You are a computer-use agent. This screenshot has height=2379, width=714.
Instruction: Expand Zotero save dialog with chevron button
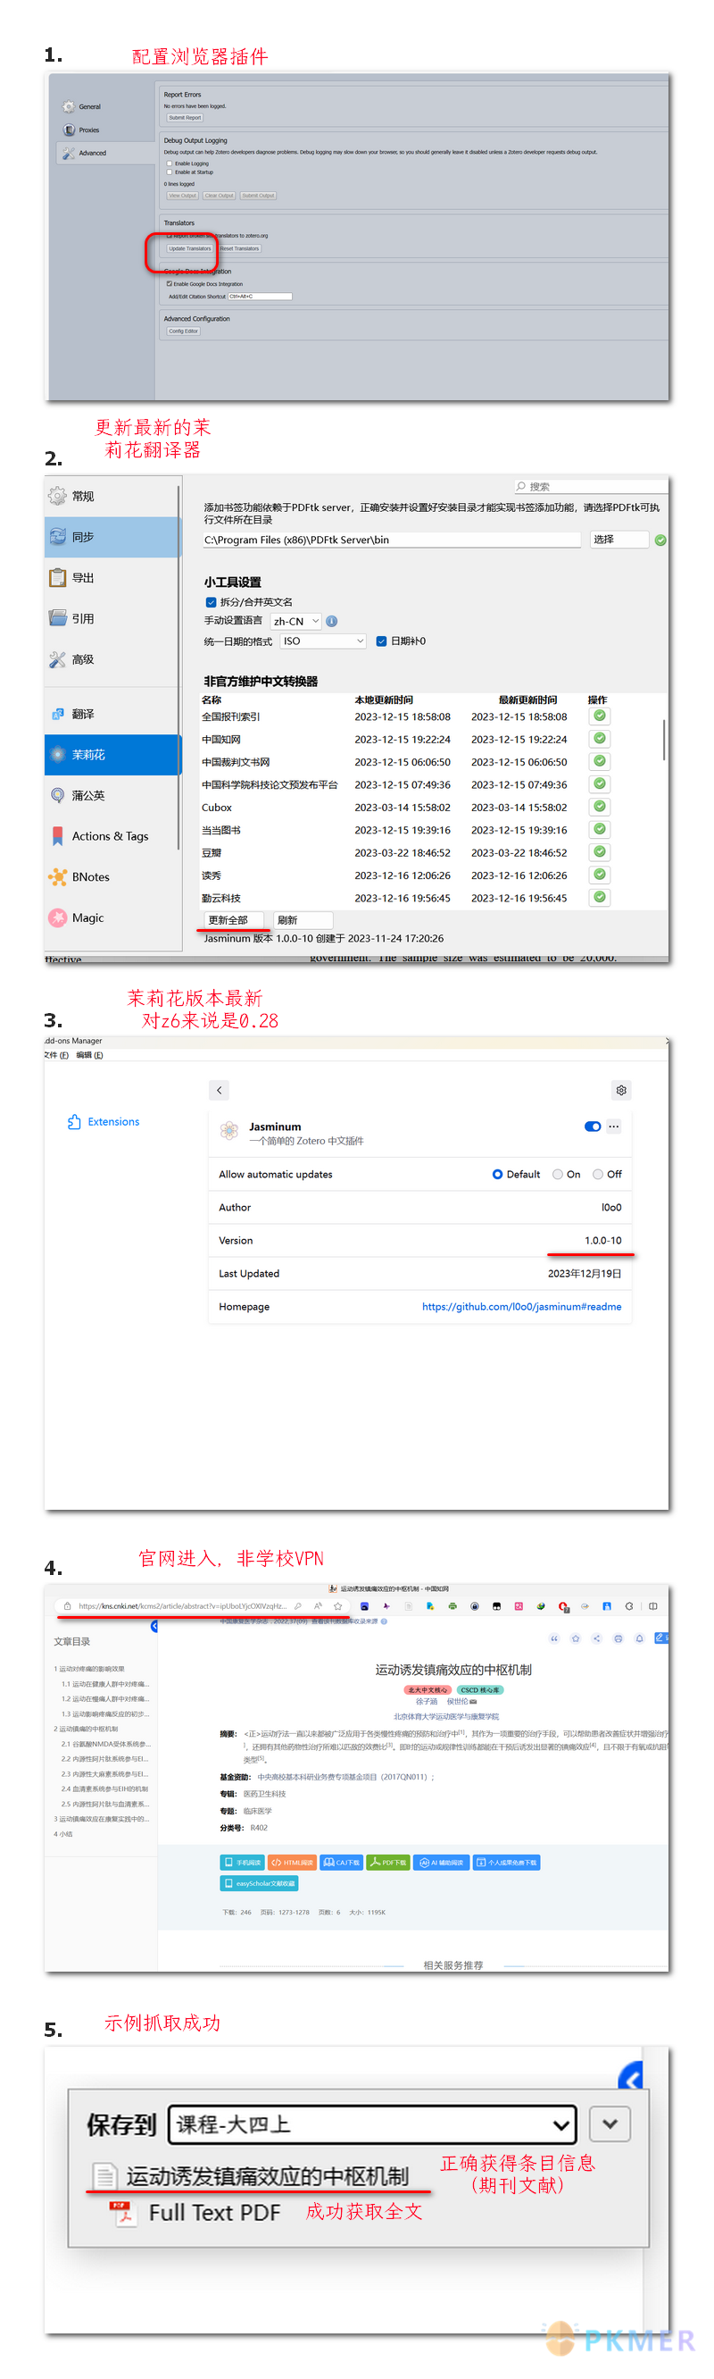pos(610,2124)
